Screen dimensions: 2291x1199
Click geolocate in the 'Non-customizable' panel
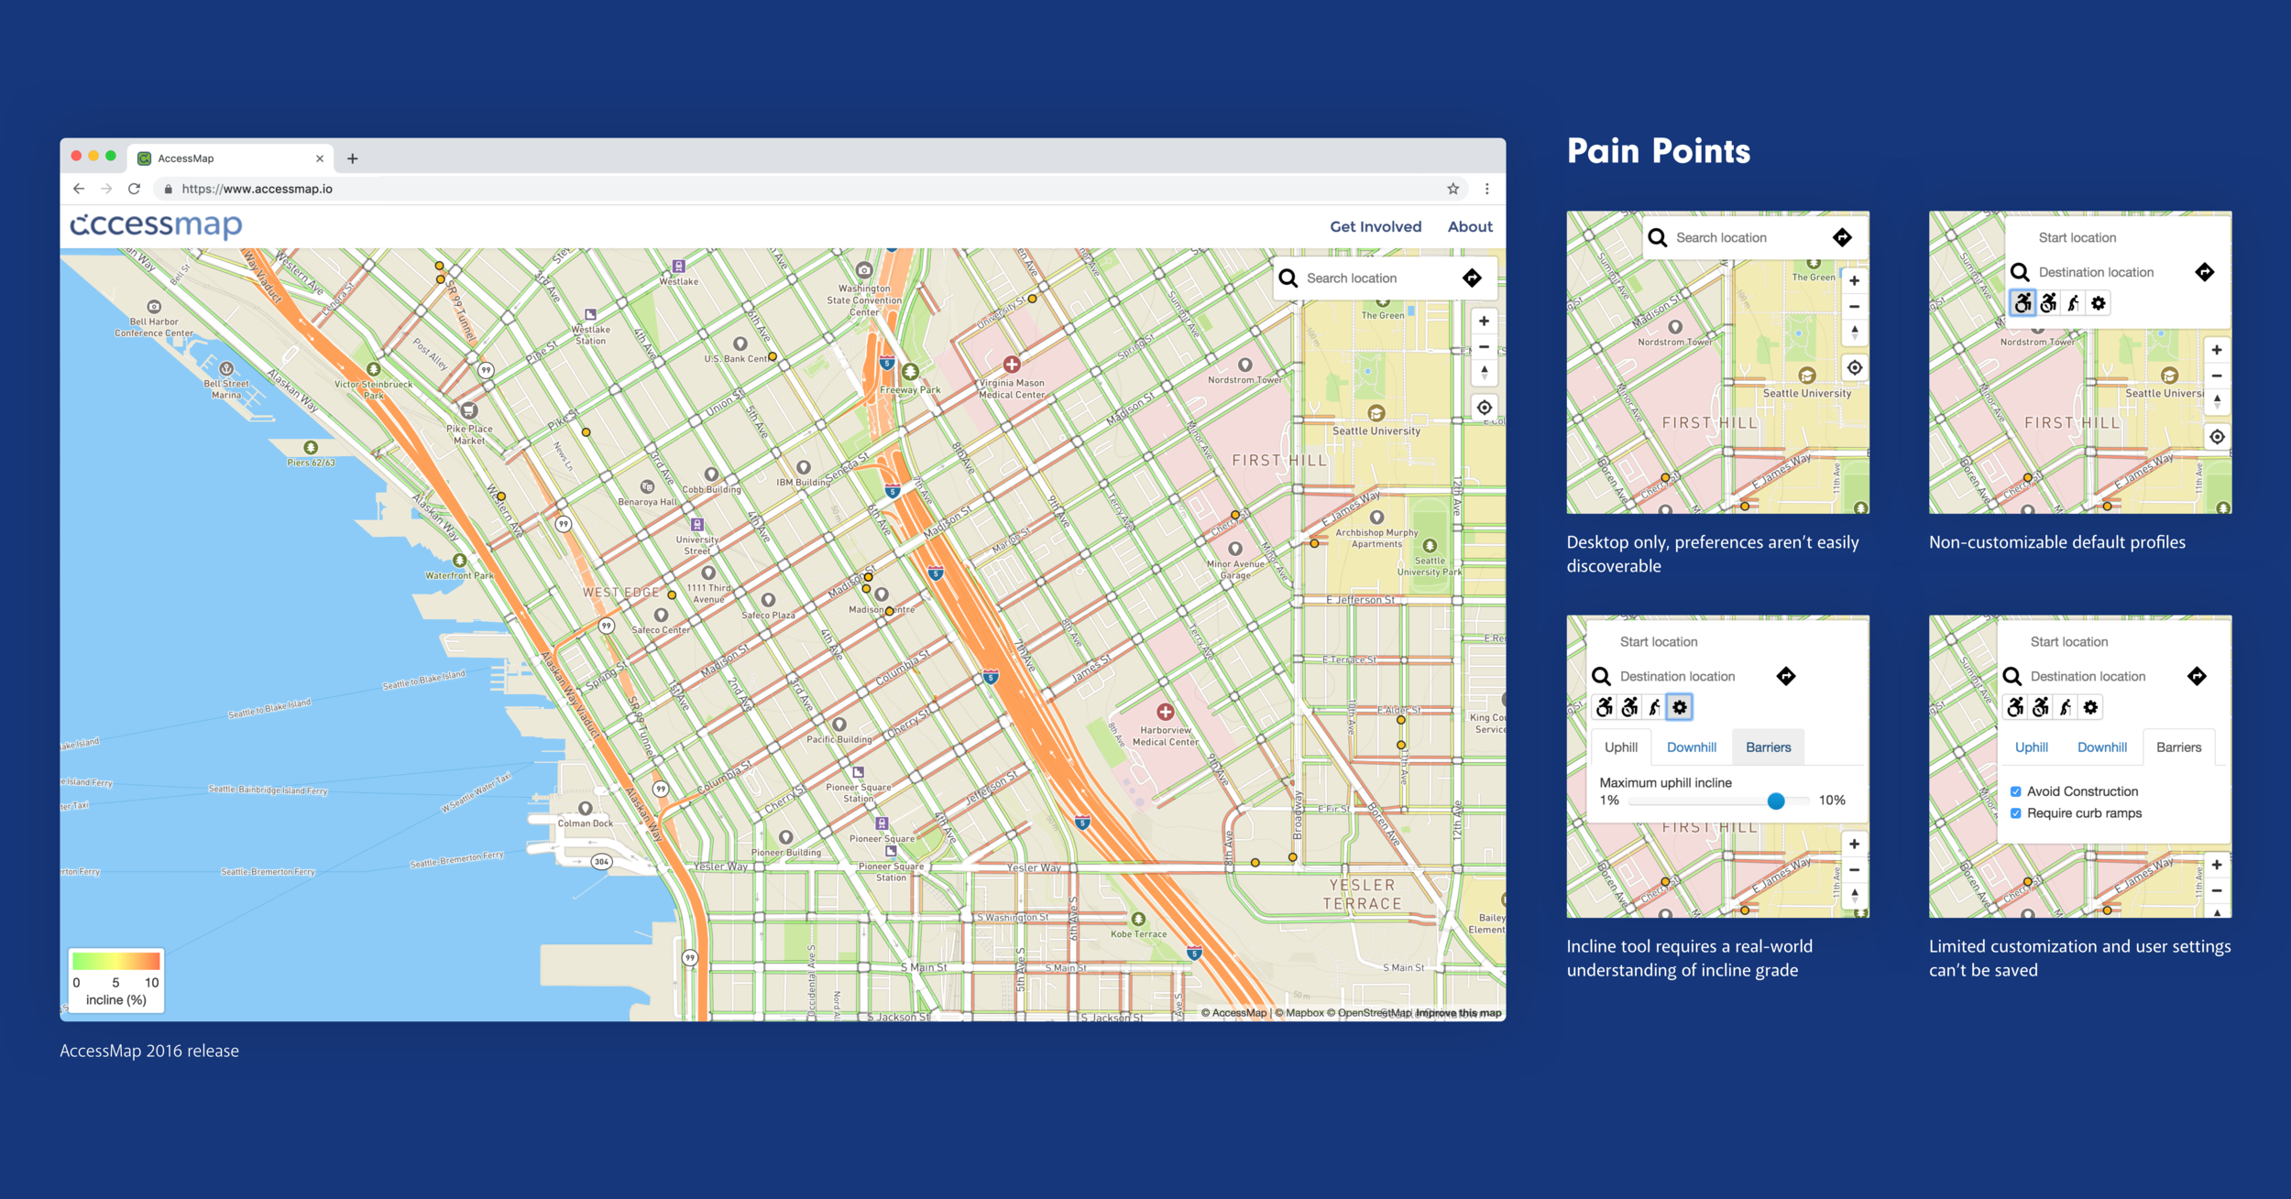click(x=2217, y=437)
